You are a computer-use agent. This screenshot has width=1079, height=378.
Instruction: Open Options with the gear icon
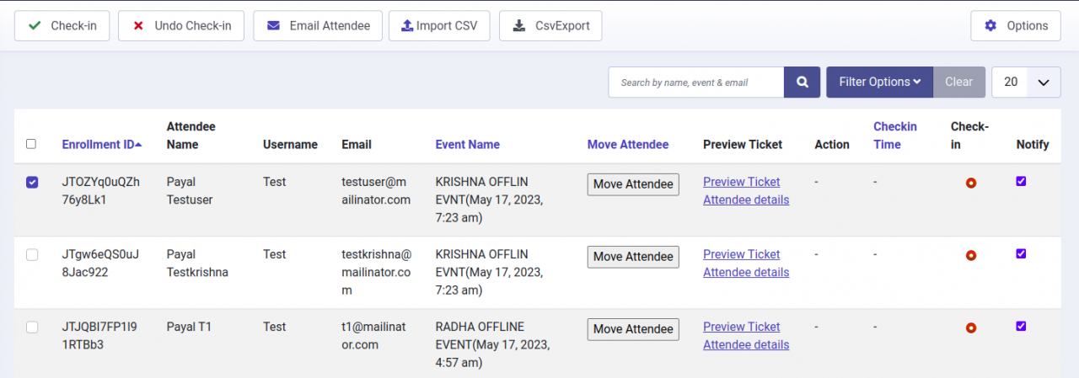click(x=1015, y=26)
